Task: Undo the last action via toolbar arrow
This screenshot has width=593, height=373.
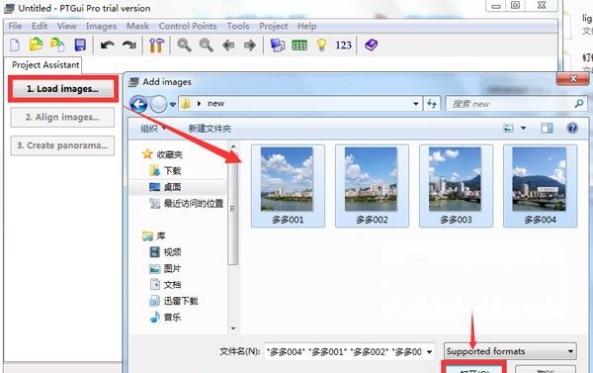Action: click(x=108, y=46)
